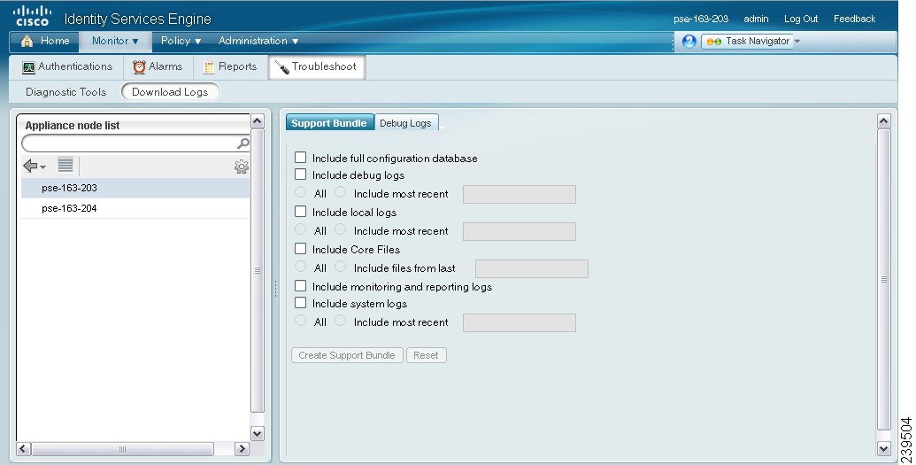
Task: Select All radio under Core Files
Action: pos(300,267)
